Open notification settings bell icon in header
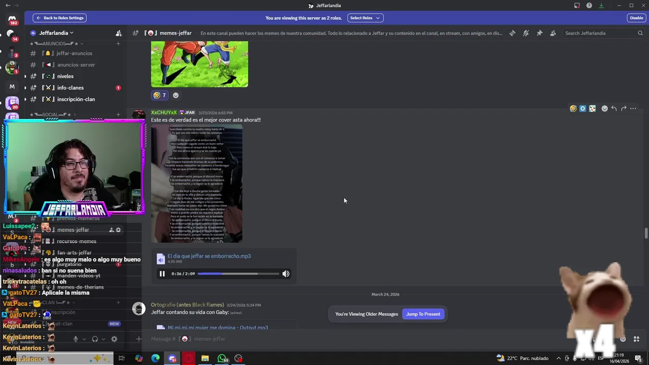Image resolution: width=649 pixels, height=365 pixels. [x=526, y=33]
